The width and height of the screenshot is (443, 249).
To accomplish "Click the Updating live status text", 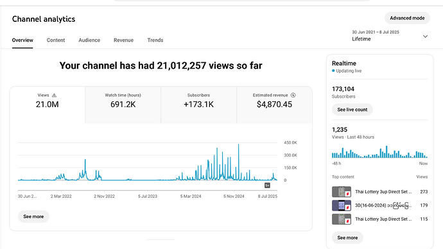I will pyautogui.click(x=349, y=71).
